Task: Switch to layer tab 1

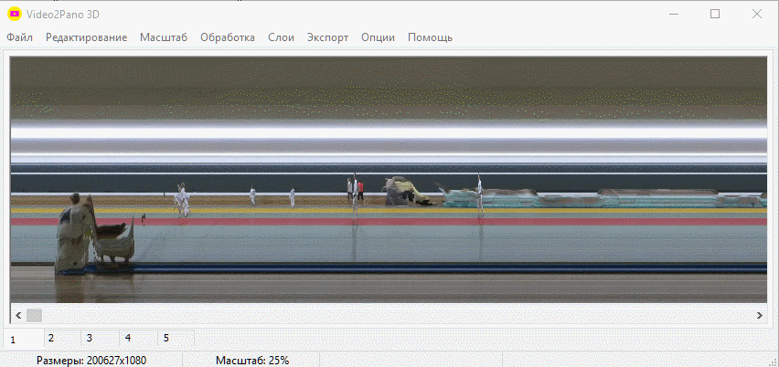Action: [24, 340]
